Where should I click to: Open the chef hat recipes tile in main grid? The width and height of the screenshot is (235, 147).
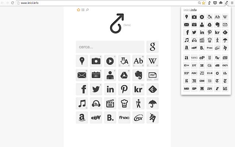(124, 103)
